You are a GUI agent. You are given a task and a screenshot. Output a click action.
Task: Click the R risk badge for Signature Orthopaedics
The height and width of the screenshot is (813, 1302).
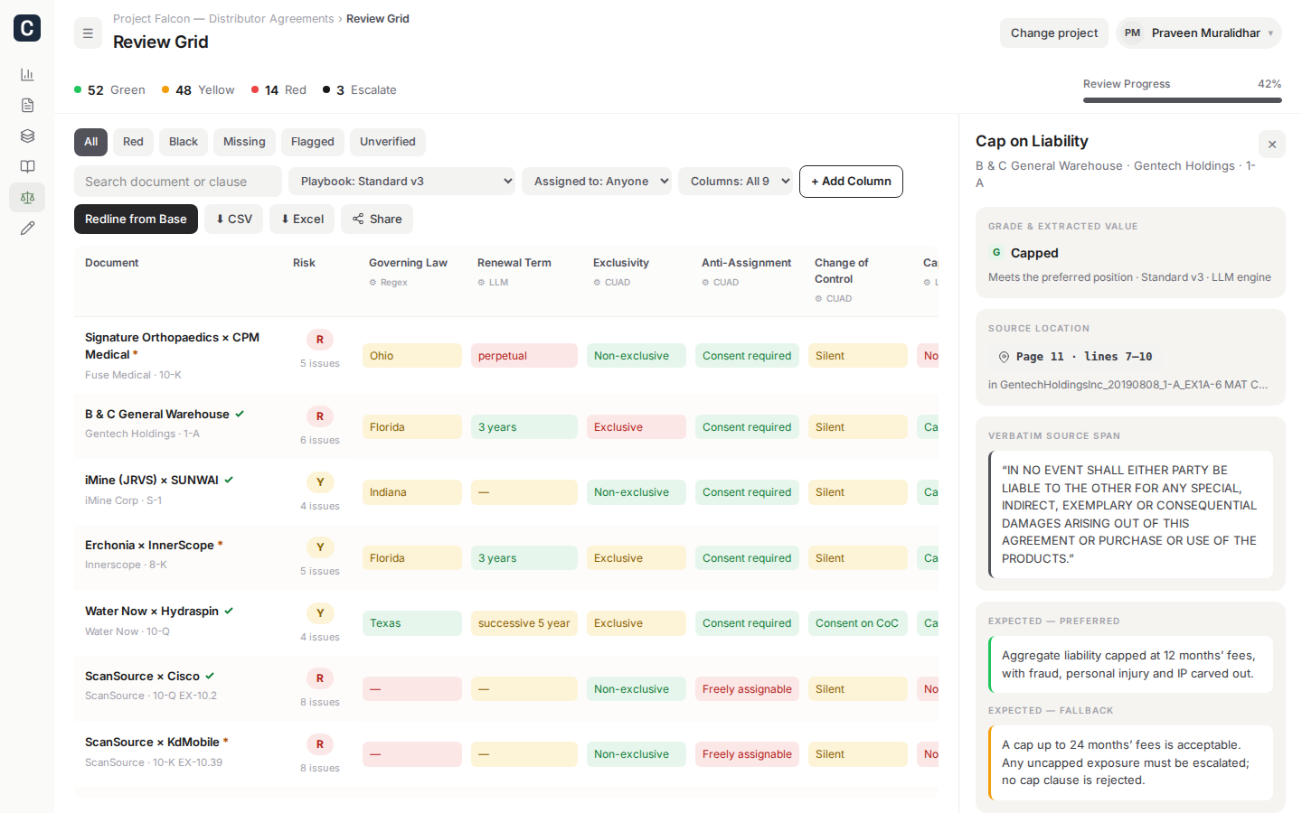pos(320,340)
